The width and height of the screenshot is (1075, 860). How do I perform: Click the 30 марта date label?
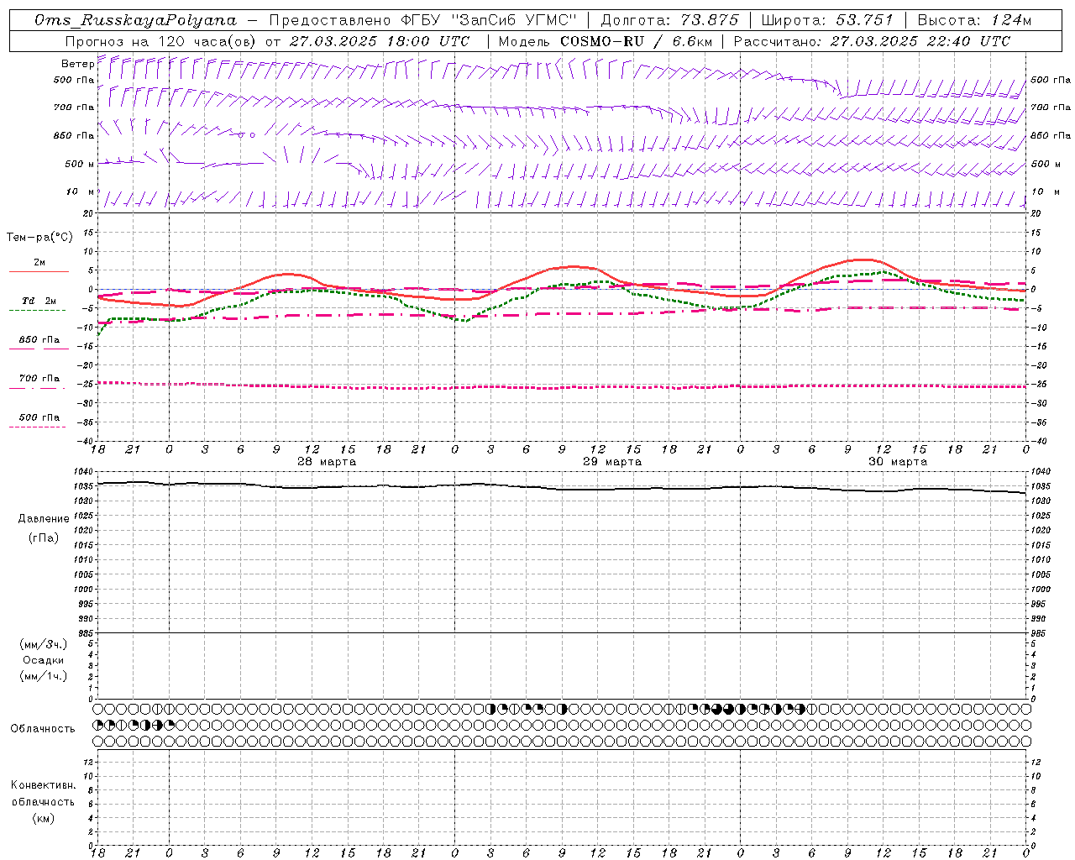coord(898,461)
